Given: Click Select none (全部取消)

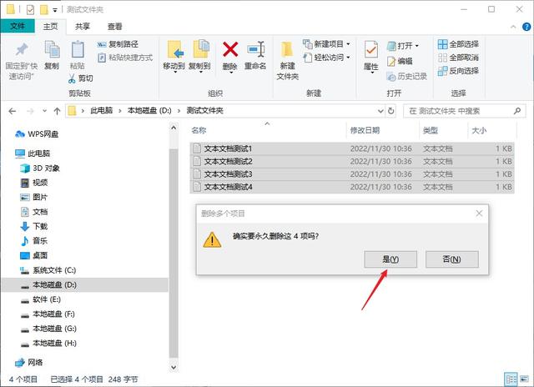Looking at the screenshot, I should point(458,58).
